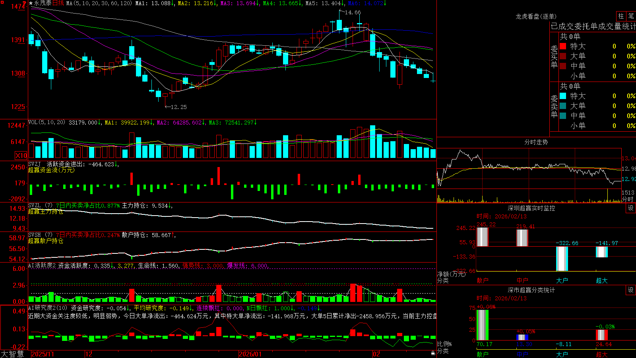Click the star icon before 永茂泰

click(31, 3)
